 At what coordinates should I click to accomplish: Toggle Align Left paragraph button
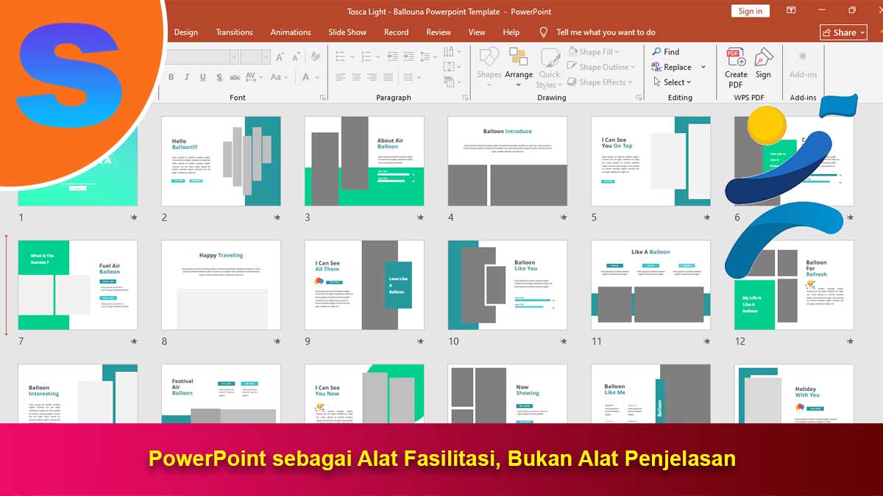click(x=340, y=77)
